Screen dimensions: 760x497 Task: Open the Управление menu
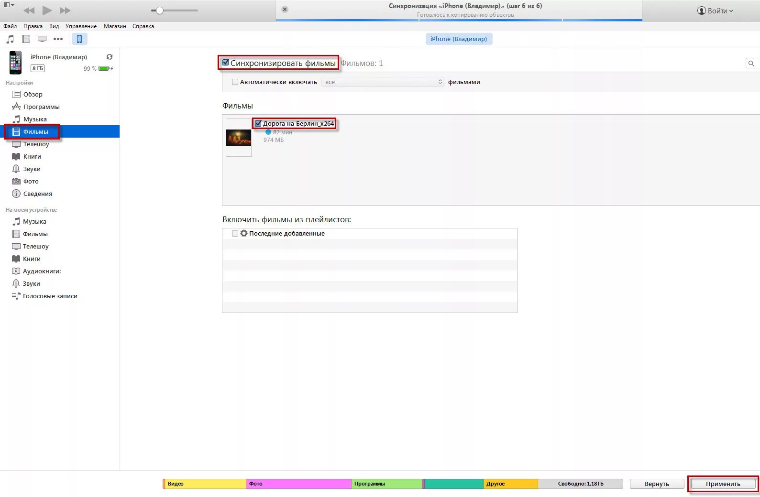81,26
